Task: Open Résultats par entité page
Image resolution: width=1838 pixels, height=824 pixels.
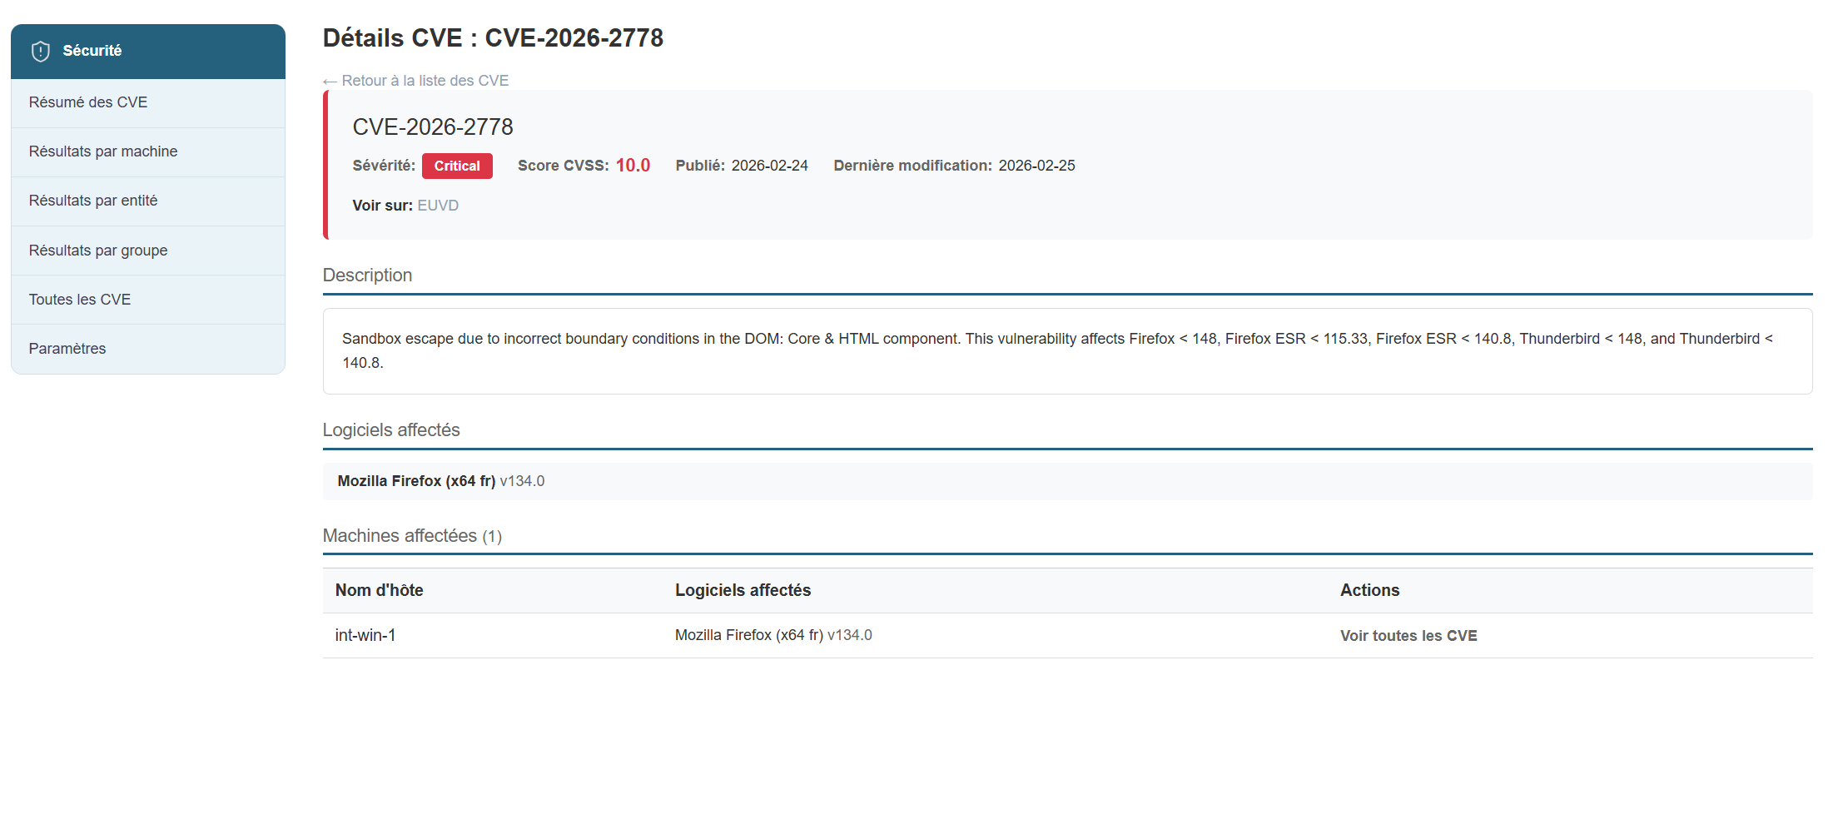Action: click(93, 201)
